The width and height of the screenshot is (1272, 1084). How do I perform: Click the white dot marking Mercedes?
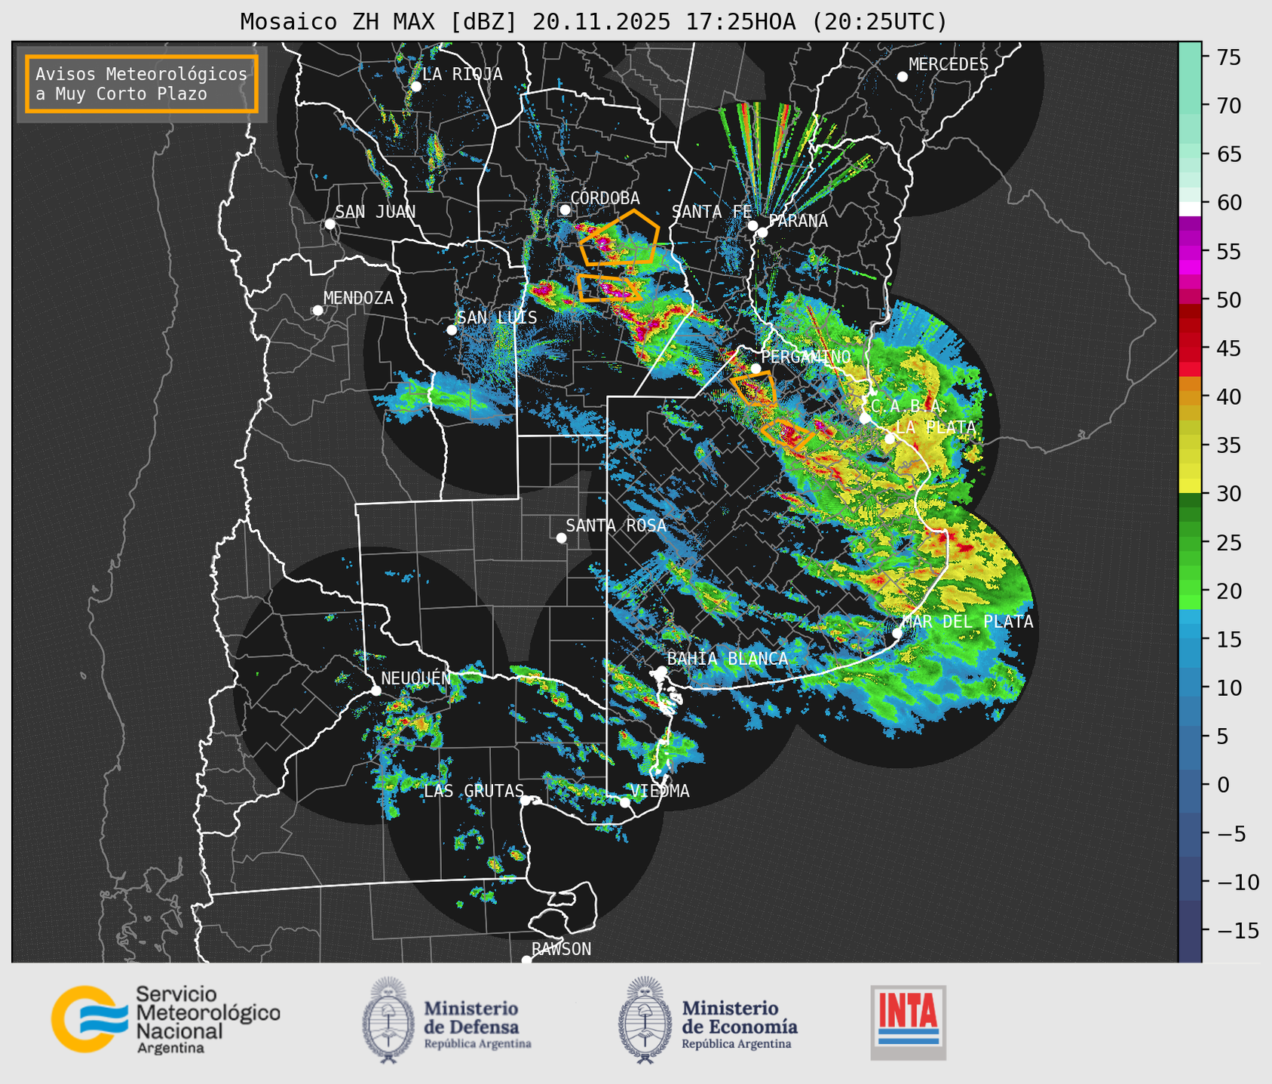903,77
